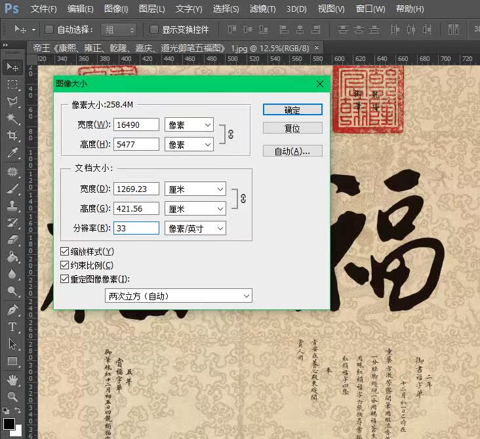Select the Eyedropper tool
Viewport: 480px width, 439px height.
click(12, 153)
